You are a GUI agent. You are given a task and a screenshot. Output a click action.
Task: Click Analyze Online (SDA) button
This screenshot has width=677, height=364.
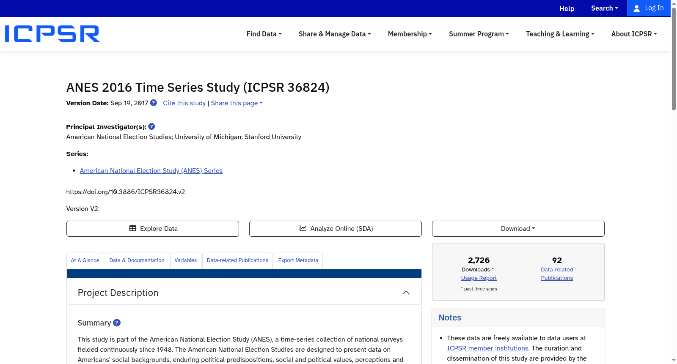[336, 229]
